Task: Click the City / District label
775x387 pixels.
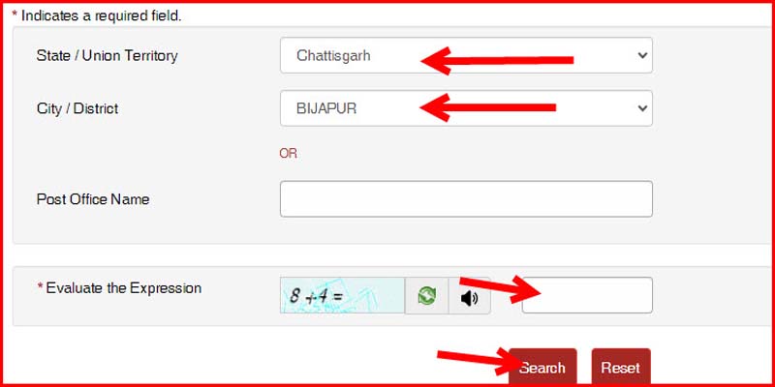Action: coord(77,108)
